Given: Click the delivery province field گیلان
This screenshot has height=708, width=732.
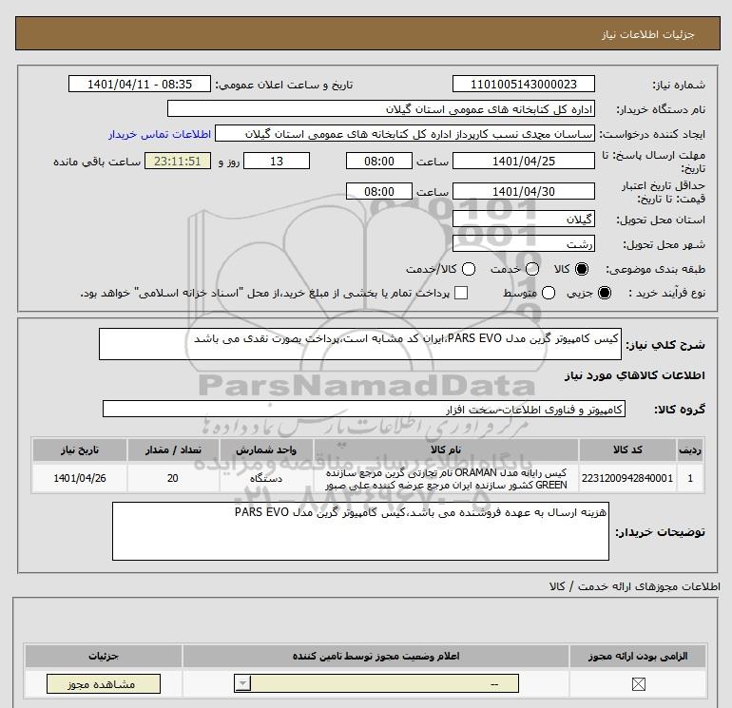Looking at the screenshot, I should coord(523,219).
